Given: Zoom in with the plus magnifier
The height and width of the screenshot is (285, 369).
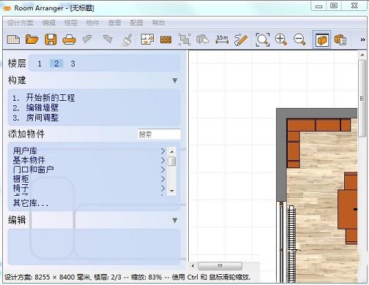Looking at the screenshot, I should 280,39.
